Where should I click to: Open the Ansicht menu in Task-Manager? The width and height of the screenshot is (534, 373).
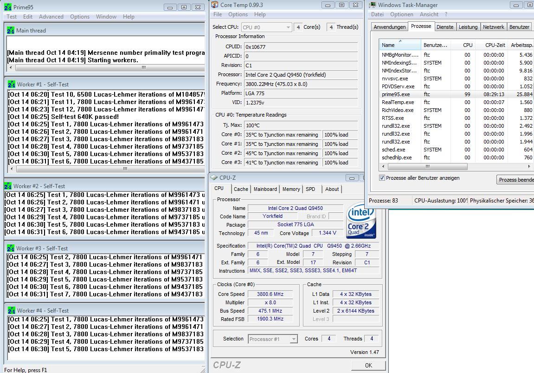pos(429,14)
